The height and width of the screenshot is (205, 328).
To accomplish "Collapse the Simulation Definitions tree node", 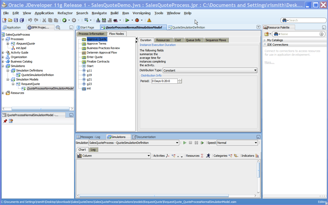I will point(8,70).
